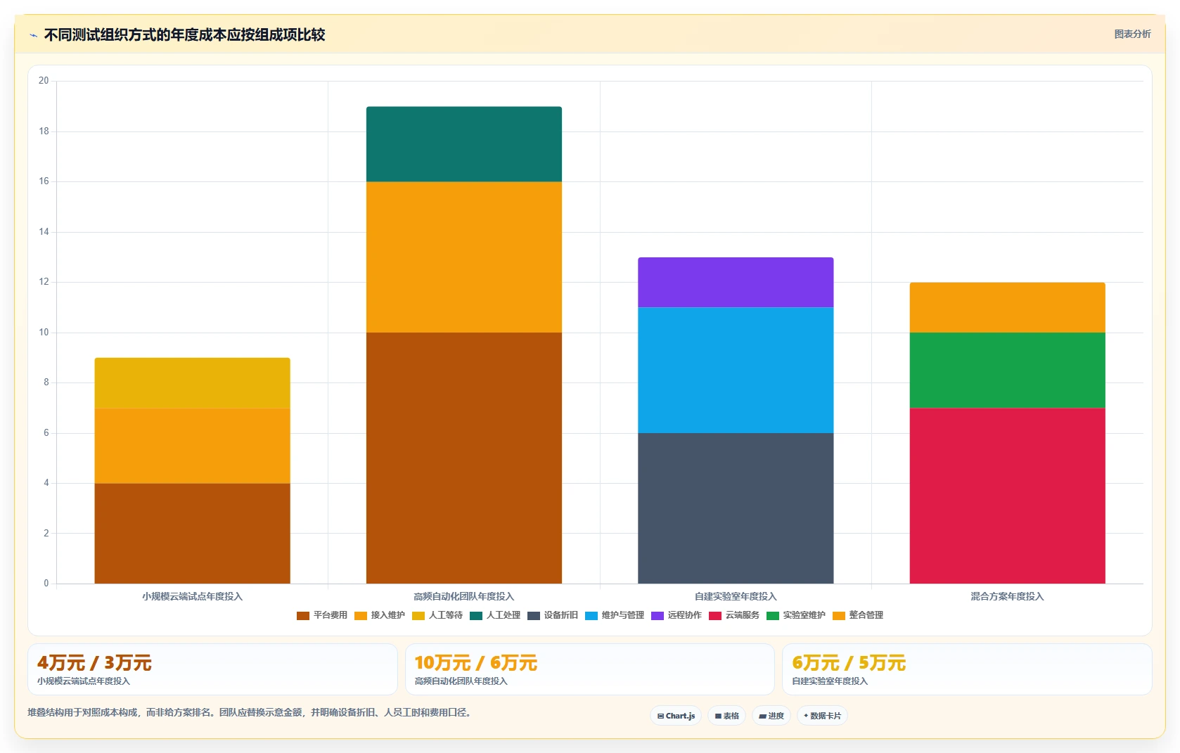Toggle the 人工等待 legend swatch
1180x753 pixels.
(x=418, y=616)
